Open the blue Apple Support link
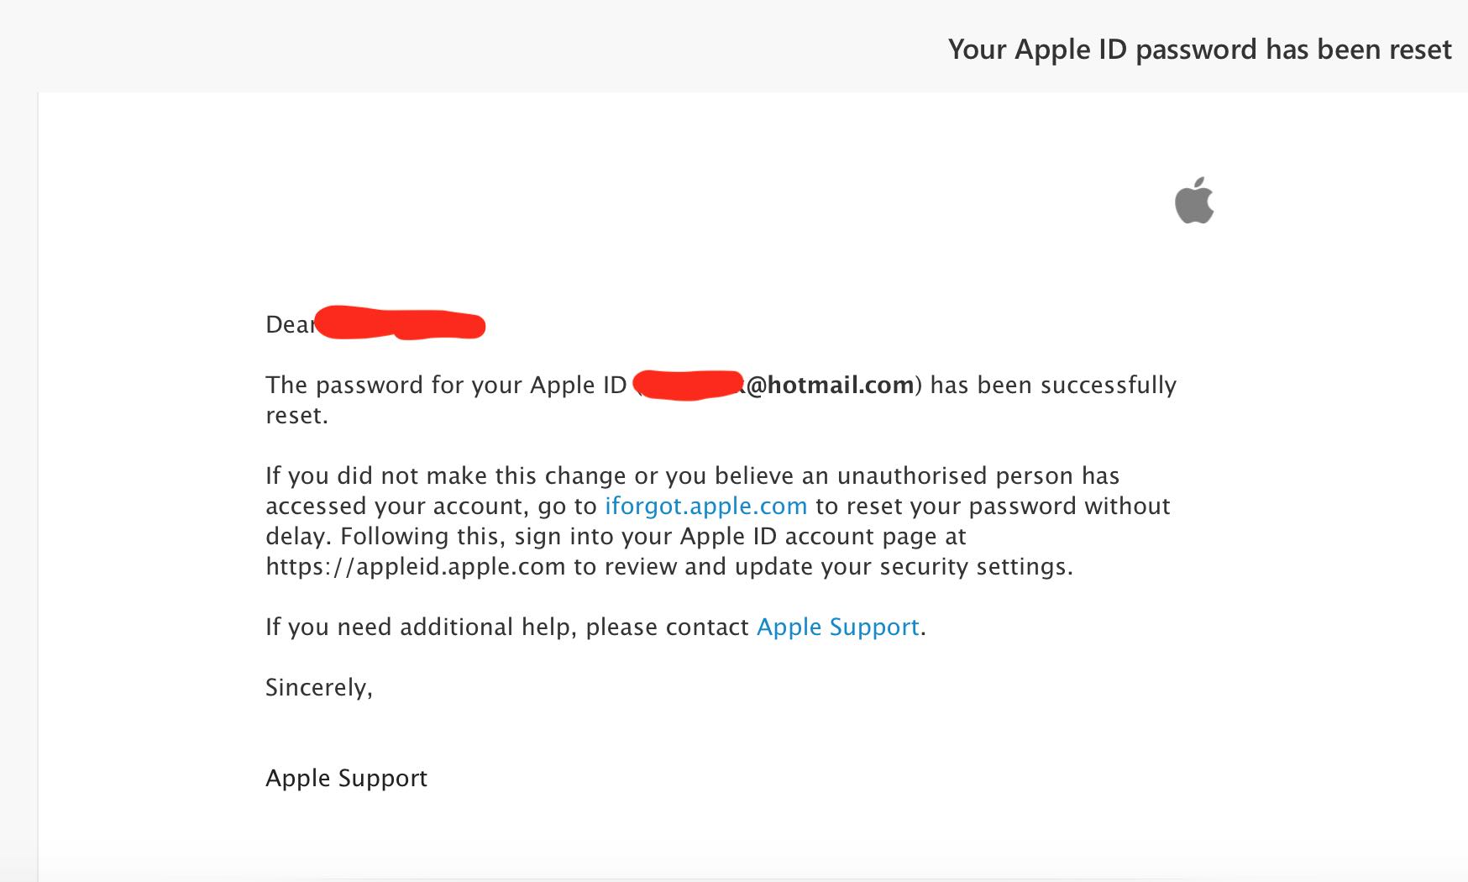This screenshot has height=882, width=1468. 837,627
